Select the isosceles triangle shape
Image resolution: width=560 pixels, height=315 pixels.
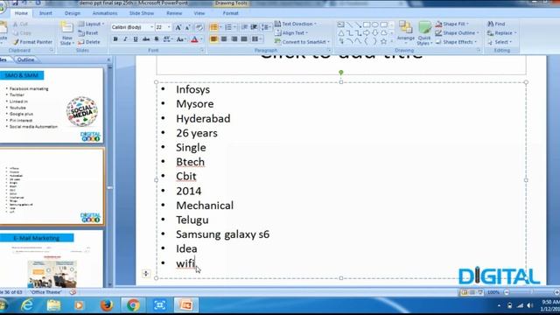pos(341,33)
